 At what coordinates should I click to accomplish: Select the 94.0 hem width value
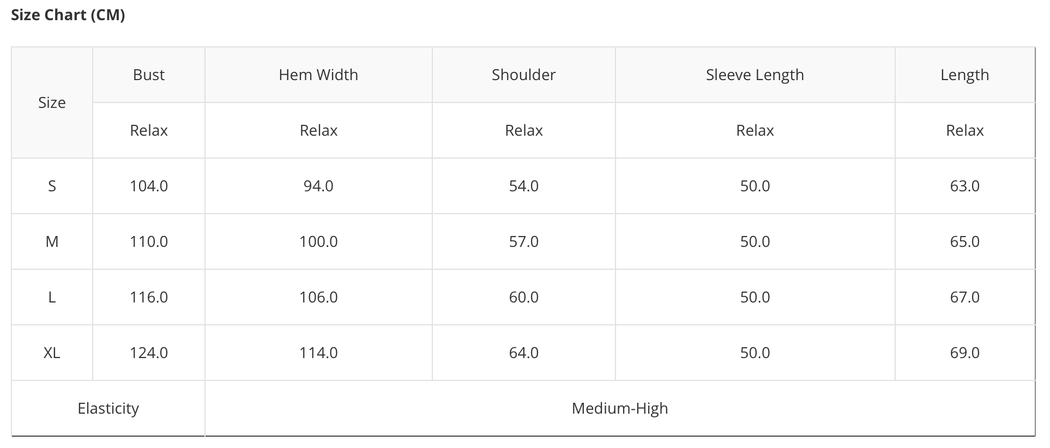[x=318, y=186]
